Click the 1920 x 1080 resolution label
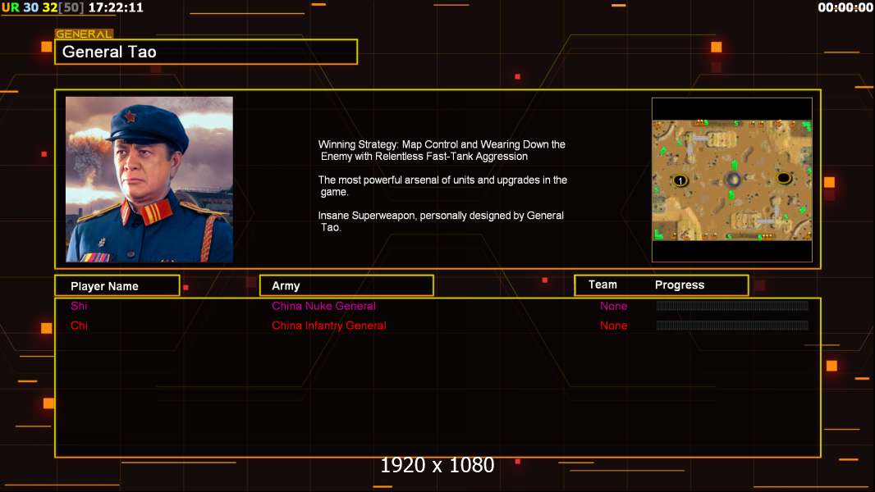The image size is (875, 492). (437, 465)
